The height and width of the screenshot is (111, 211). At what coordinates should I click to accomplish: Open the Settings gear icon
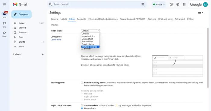178,4
